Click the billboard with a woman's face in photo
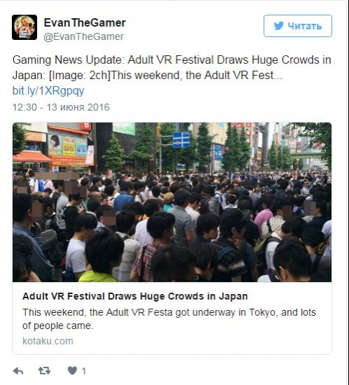Viewport: 349px width, 385px height. (x=55, y=144)
